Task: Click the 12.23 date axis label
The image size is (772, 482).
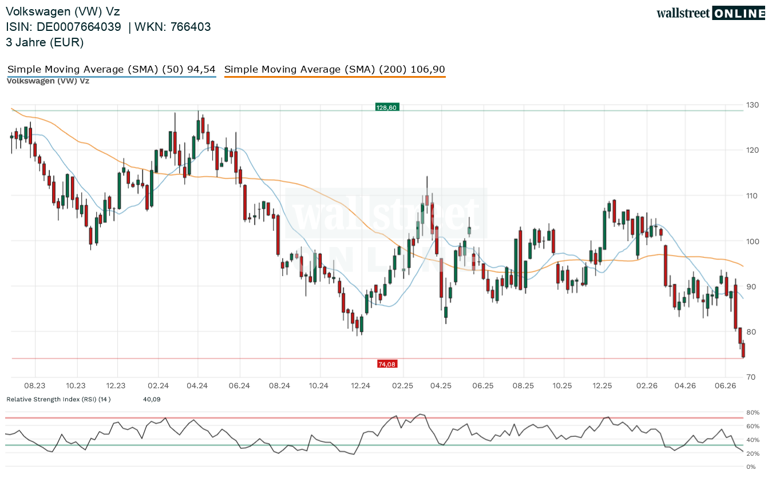Action: coord(116,385)
